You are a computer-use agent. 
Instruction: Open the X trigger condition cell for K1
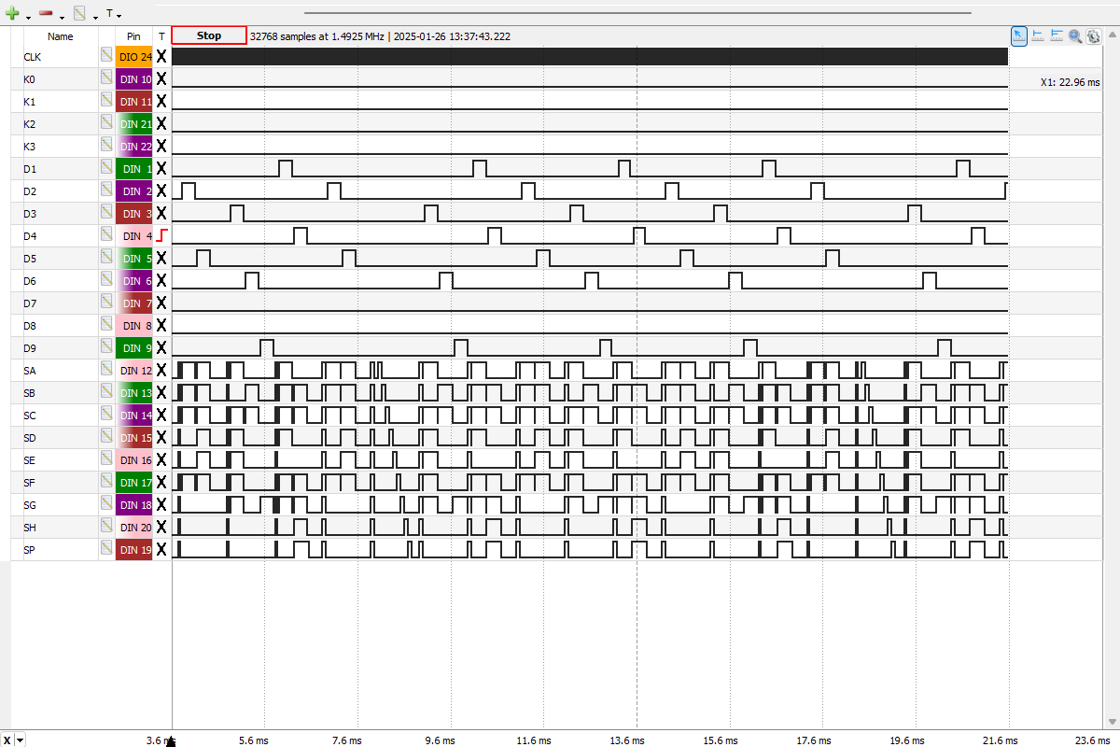coord(161,101)
